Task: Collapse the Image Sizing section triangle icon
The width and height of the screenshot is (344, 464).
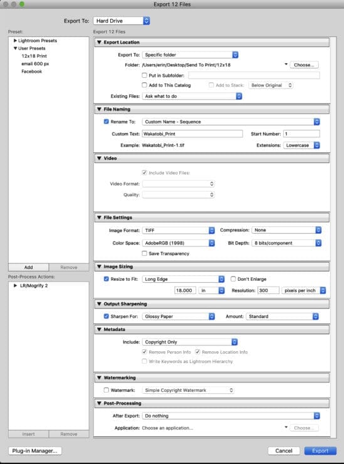Action: 99,266
